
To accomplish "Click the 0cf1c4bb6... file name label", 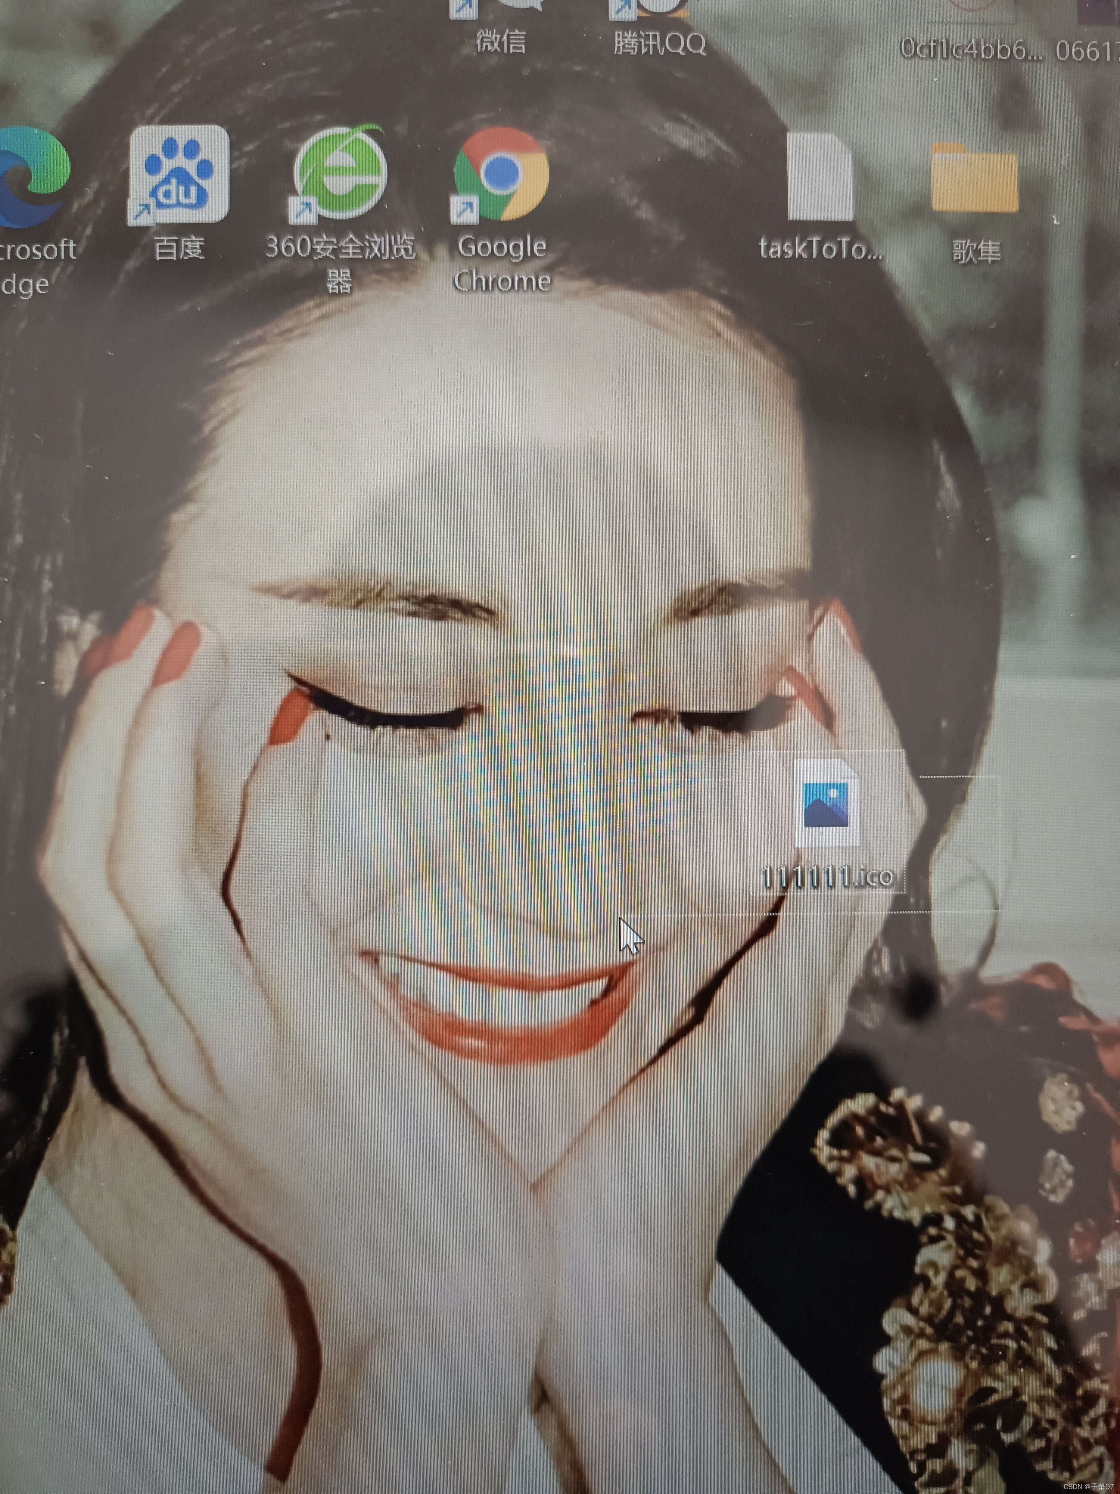I will pos(971,49).
